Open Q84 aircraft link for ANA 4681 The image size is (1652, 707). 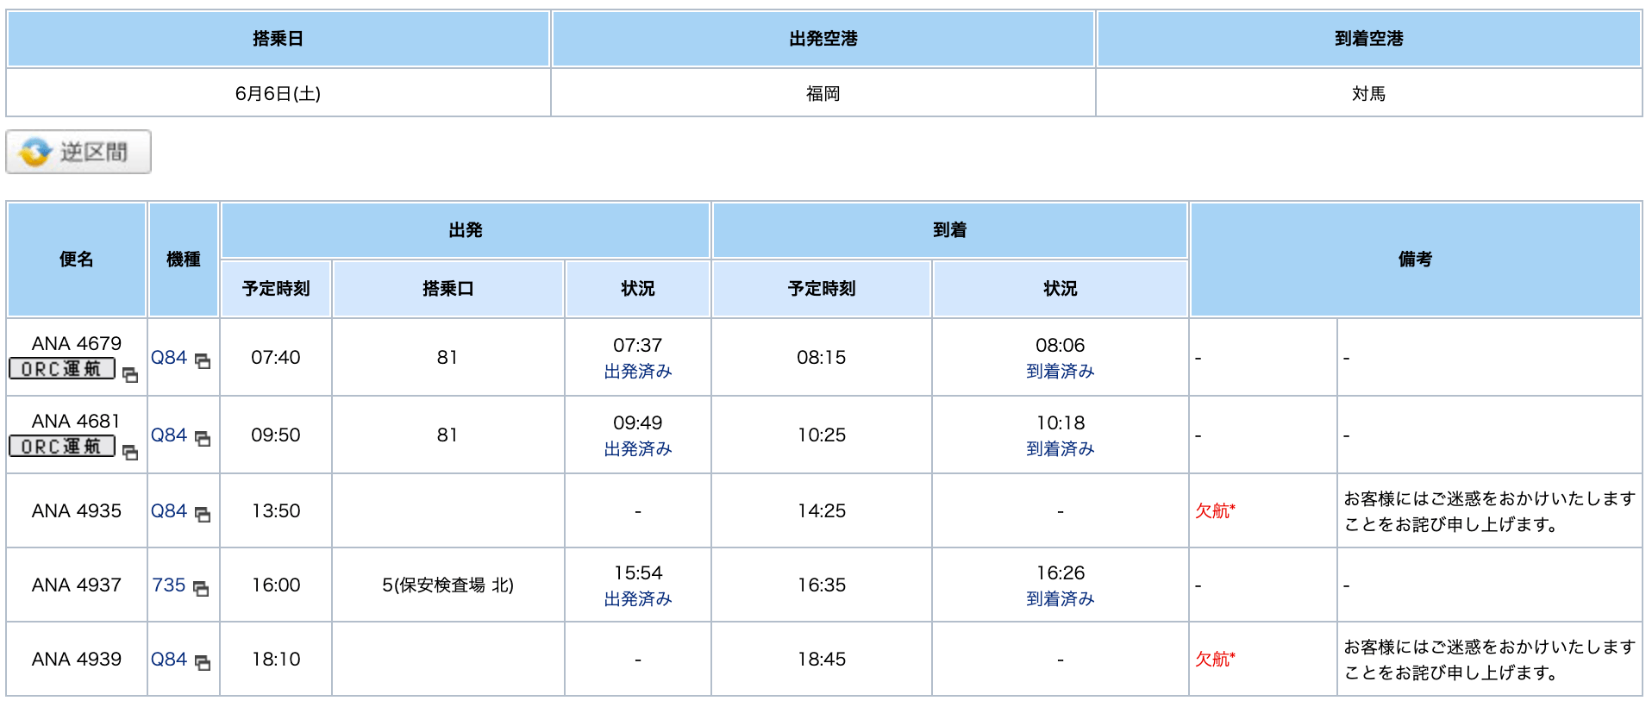pyautogui.click(x=169, y=435)
